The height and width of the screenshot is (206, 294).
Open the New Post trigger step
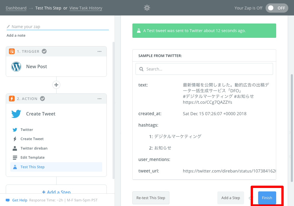click(x=56, y=66)
